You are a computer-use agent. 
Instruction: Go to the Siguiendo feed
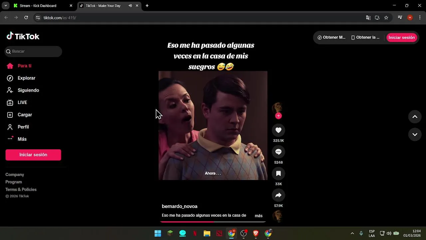[23, 90]
